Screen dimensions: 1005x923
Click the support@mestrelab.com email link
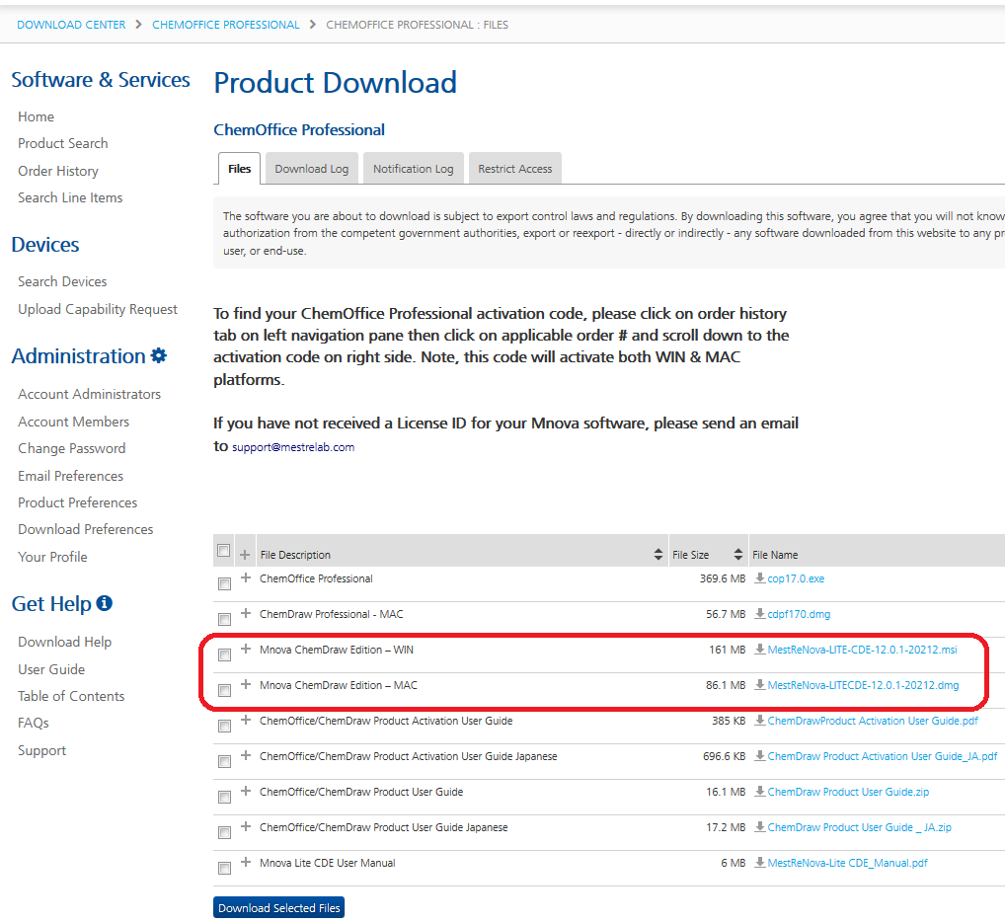click(293, 447)
